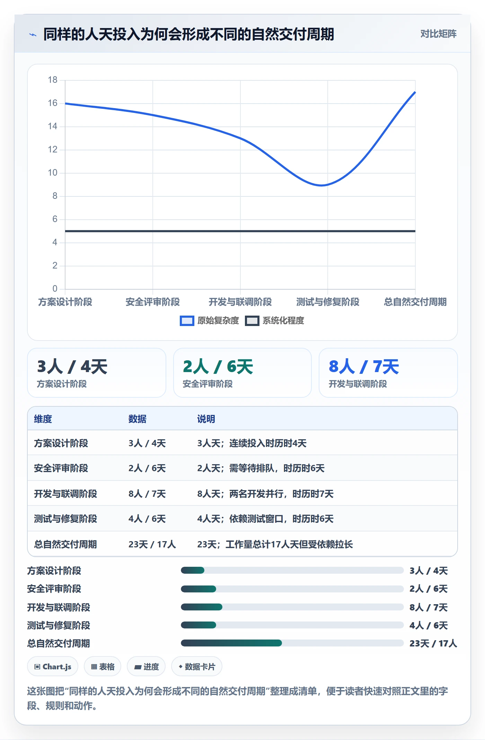Click the dark 系统化程度 flat line in chart
The height and width of the screenshot is (740, 485).
pos(240,231)
